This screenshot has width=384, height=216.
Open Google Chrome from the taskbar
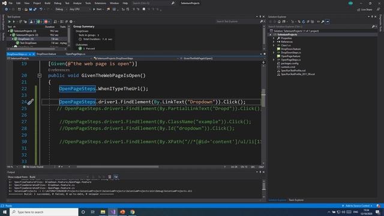[x=133, y=212]
